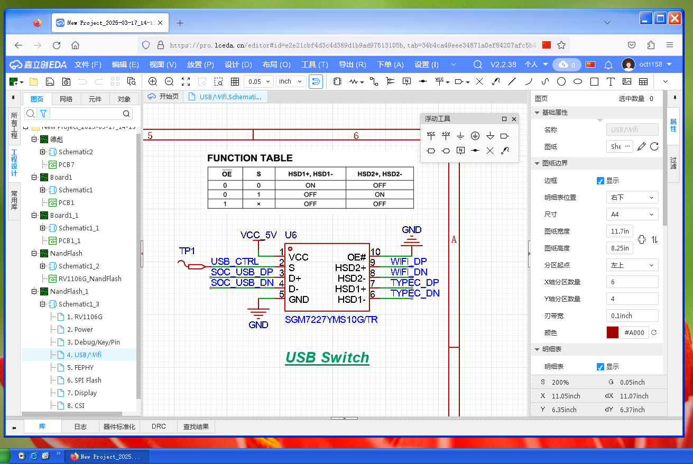Select the line drawing tool
Viewport: 693px width, 464px height.
tap(512, 81)
